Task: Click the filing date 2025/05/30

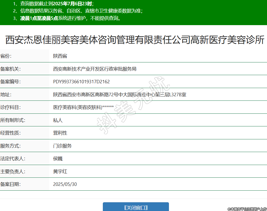Action: coord(65,184)
